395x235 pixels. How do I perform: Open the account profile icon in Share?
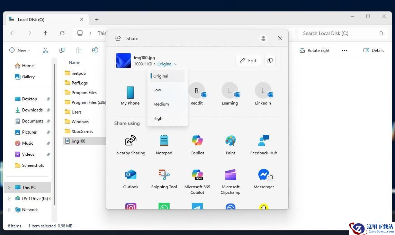click(x=263, y=38)
